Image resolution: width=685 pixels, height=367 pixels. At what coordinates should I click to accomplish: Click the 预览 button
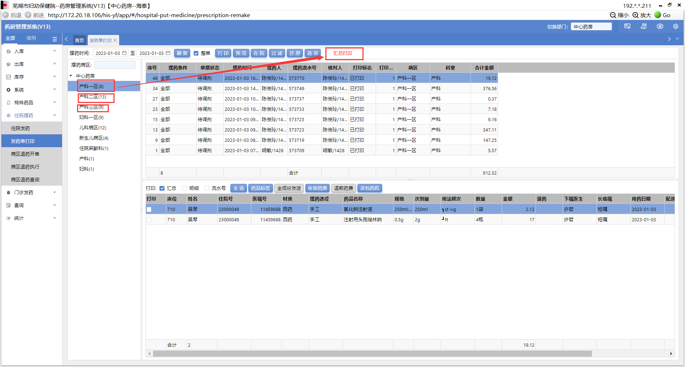(x=241, y=53)
